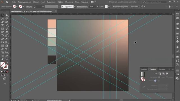This screenshot has height=101, width=180.
Task: Expand gradient panel group double-arrow
Action: click(x=169, y=69)
